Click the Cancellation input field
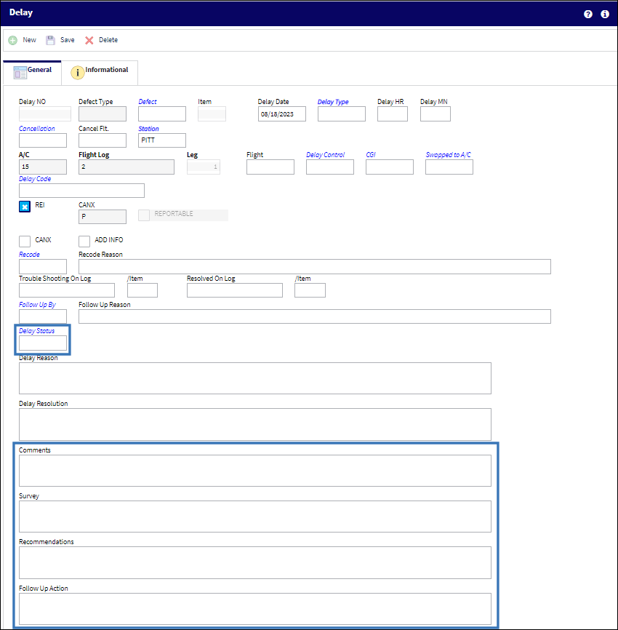This screenshot has height=630, width=618. coord(43,140)
